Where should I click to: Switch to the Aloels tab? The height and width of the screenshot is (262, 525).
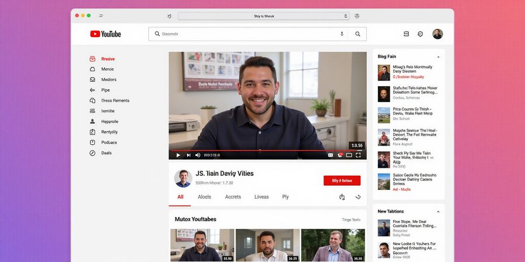(204, 197)
